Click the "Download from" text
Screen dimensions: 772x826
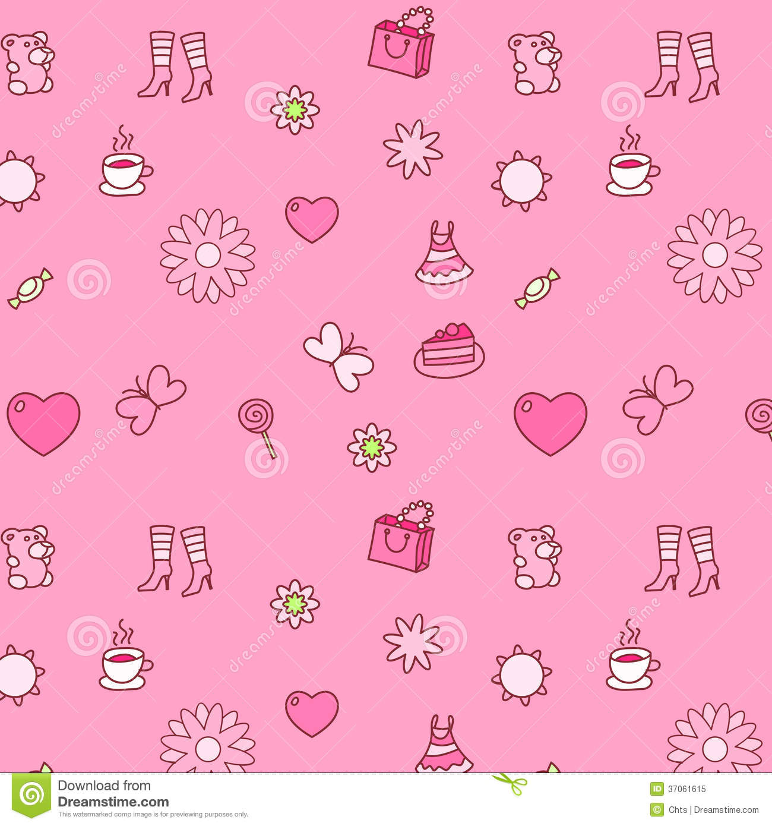tap(104, 786)
